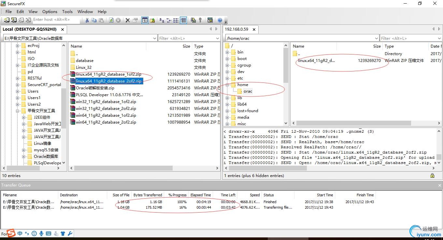The height and width of the screenshot is (240, 443).
Task: Click the Stop transfer toolbar icon
Action: 118,20
